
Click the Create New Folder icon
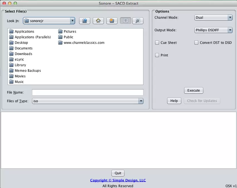click(x=112, y=21)
